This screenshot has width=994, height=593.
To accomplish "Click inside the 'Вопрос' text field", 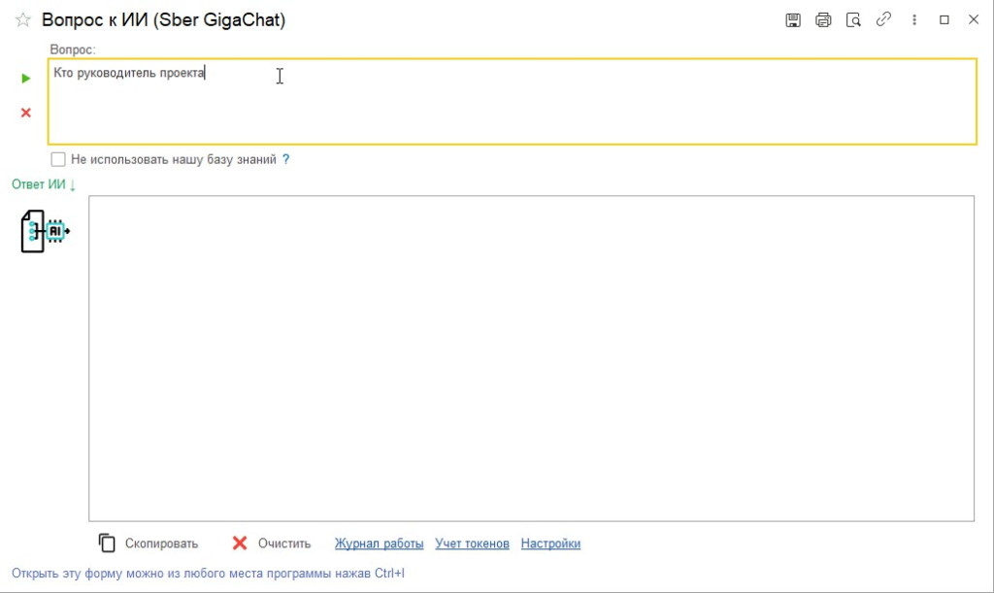I will click(x=512, y=102).
